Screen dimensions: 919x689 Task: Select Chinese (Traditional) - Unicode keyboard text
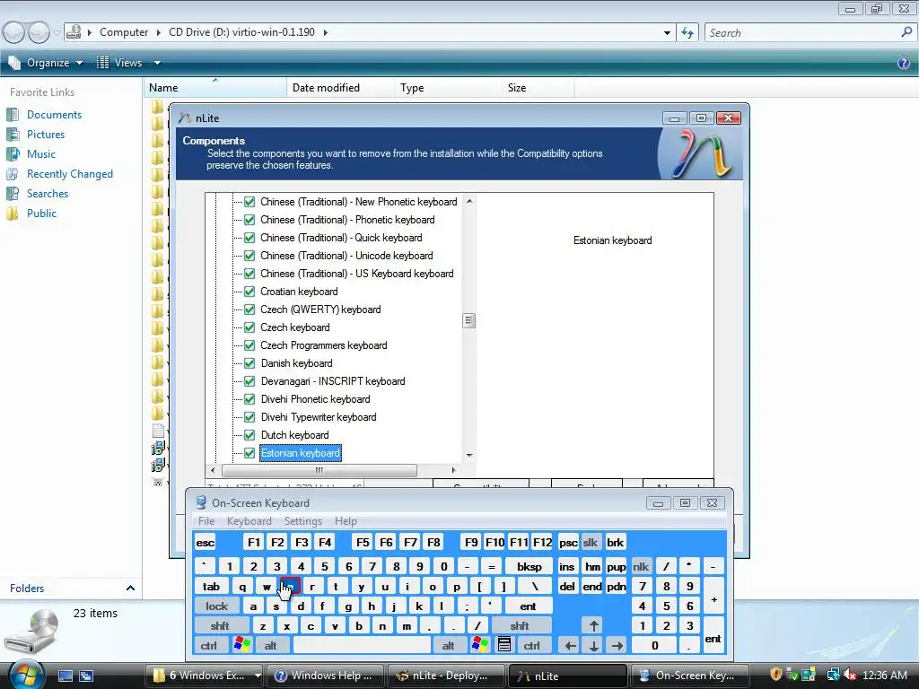click(346, 256)
